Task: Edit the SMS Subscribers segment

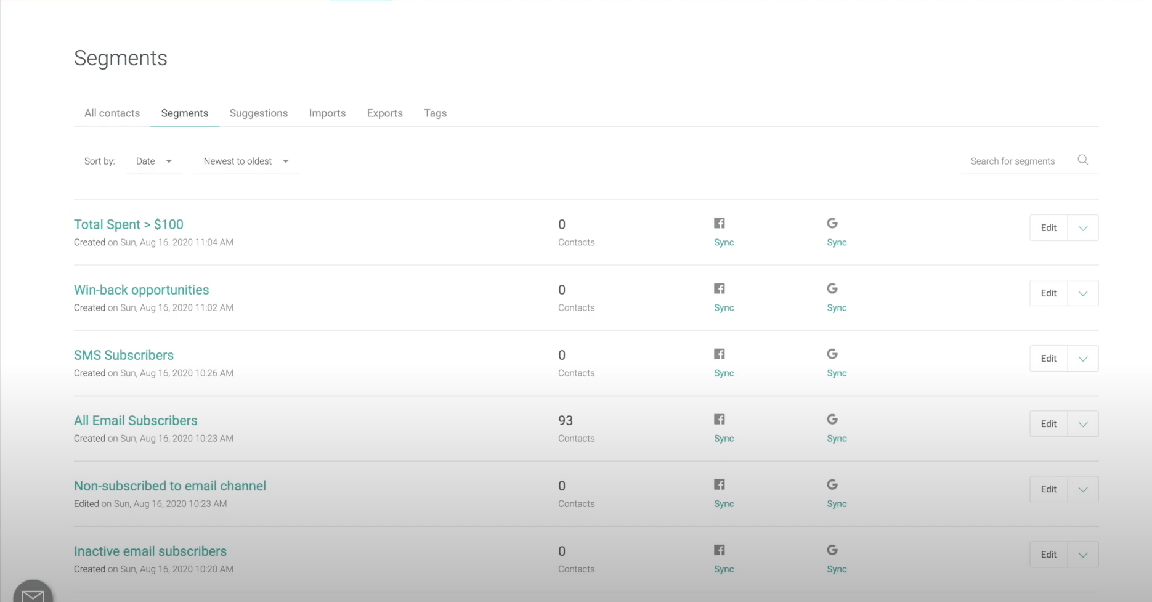Action: (1049, 359)
